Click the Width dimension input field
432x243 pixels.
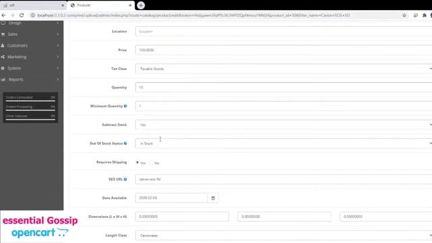pos(284,217)
